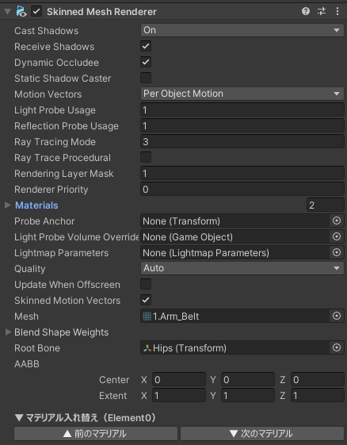Viewport: 347px width, 445px height.
Task: Open the Cast Shadows dropdown
Action: (x=242, y=30)
